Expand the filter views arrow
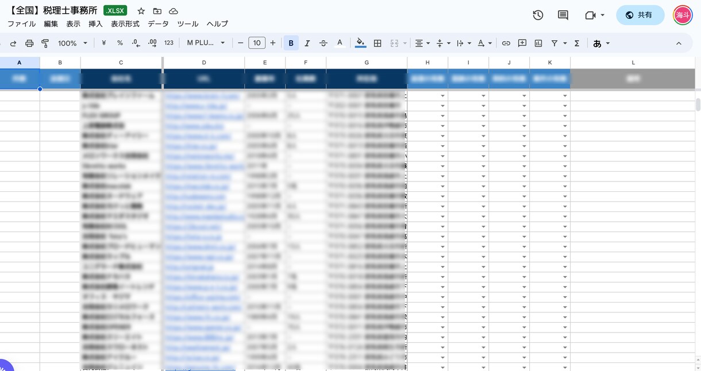701x371 pixels. coord(565,43)
